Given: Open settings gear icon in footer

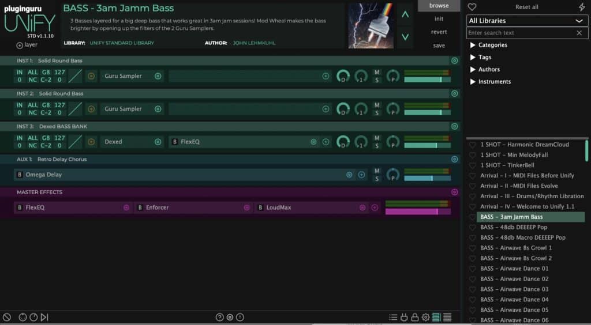Looking at the screenshot, I should (425, 318).
